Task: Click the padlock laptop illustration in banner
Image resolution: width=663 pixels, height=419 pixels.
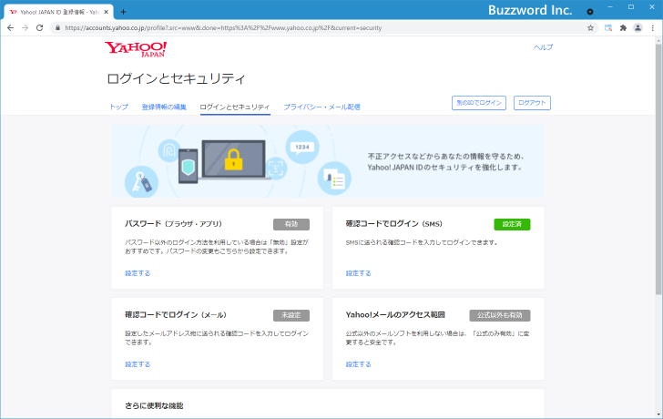Action: point(233,159)
